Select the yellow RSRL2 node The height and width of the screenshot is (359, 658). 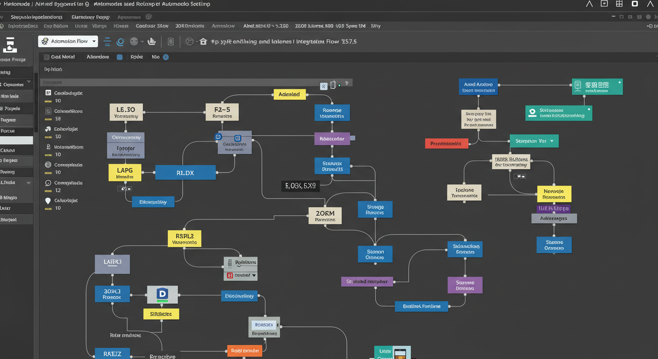click(x=184, y=238)
